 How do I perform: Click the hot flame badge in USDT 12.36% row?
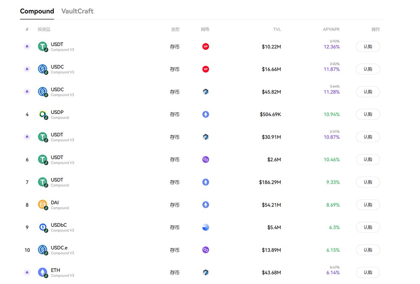coord(27,47)
